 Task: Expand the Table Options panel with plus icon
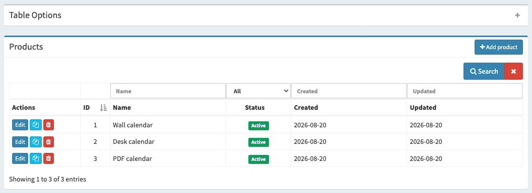[x=517, y=15]
